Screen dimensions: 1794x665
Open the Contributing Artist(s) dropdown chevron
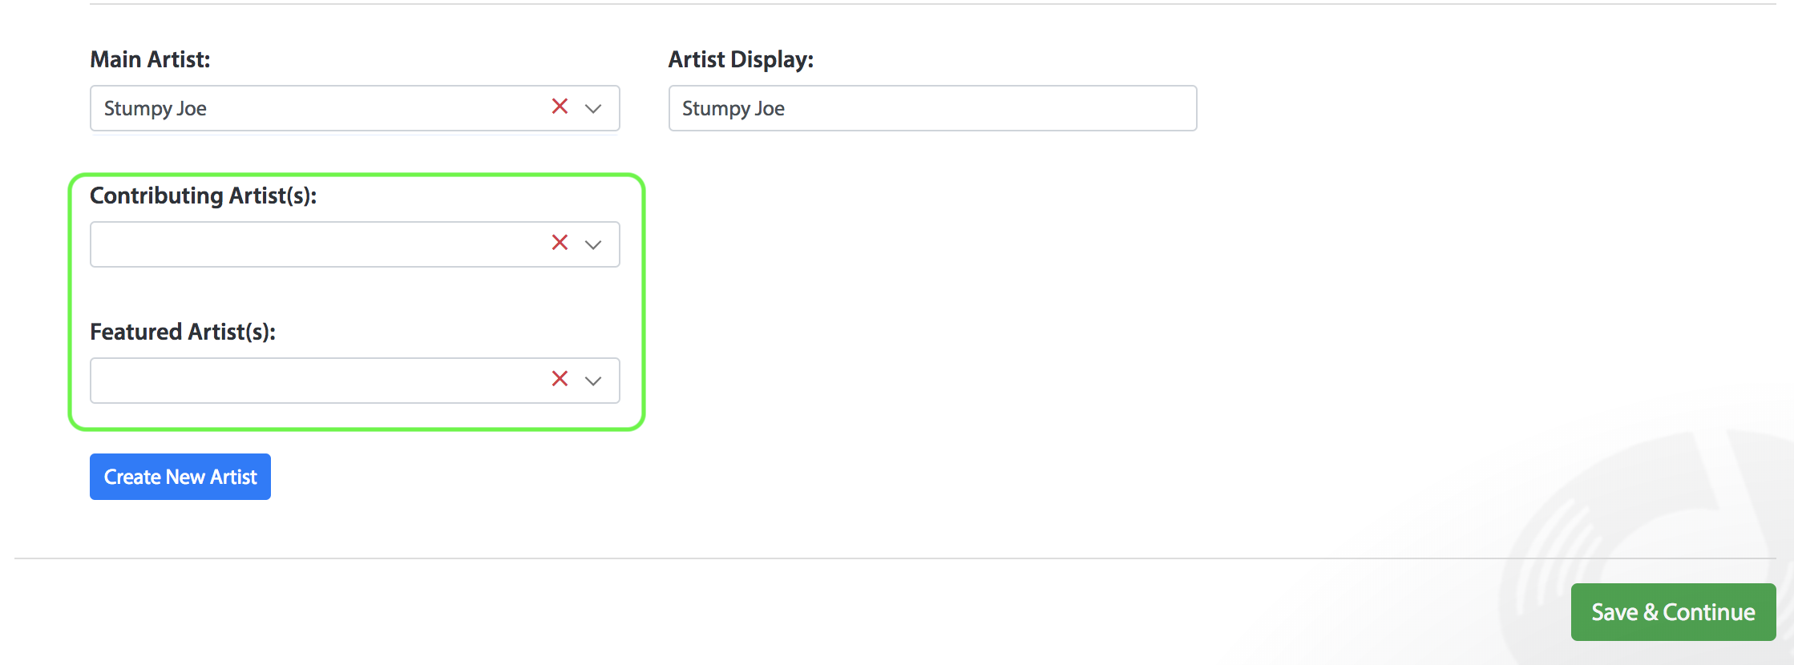point(593,245)
